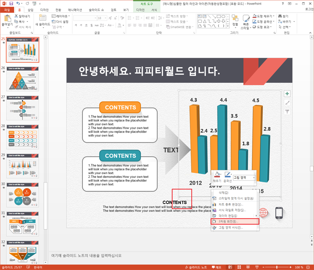Click the Save icon in quick access toolbar

click(11, 3)
